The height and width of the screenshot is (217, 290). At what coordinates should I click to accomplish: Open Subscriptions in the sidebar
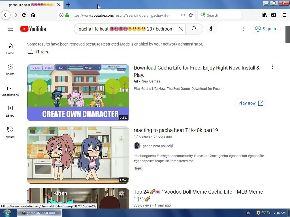(10, 90)
